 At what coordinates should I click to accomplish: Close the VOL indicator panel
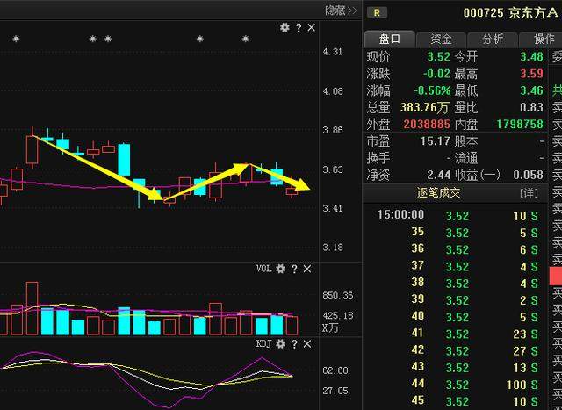coord(307,269)
